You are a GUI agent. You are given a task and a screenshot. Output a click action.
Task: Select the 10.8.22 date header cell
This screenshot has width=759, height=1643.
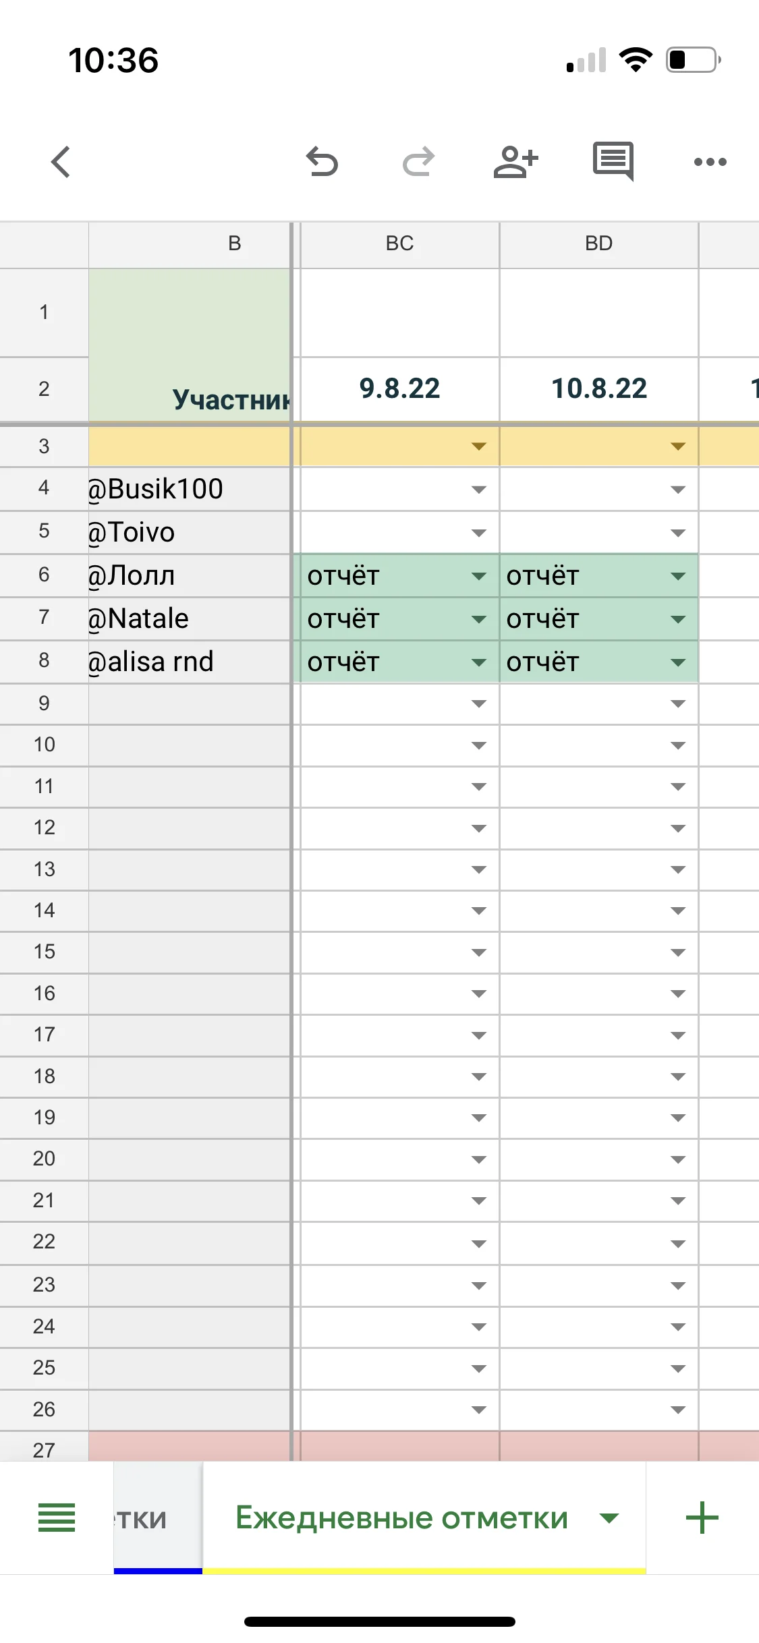tap(598, 388)
